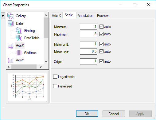This screenshot has width=156, height=120.
Task: Switch to the Annotation tab
Action: pyautogui.click(x=85, y=16)
